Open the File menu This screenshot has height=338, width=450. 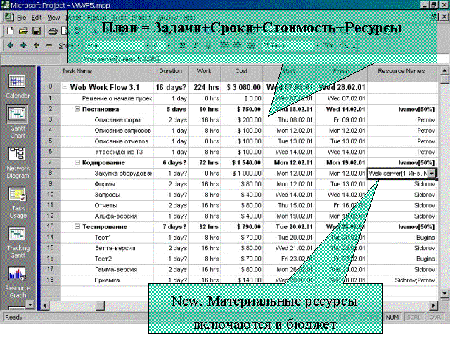(x=22, y=18)
